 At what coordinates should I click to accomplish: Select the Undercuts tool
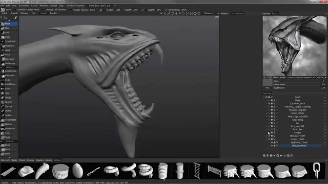(9, 63)
